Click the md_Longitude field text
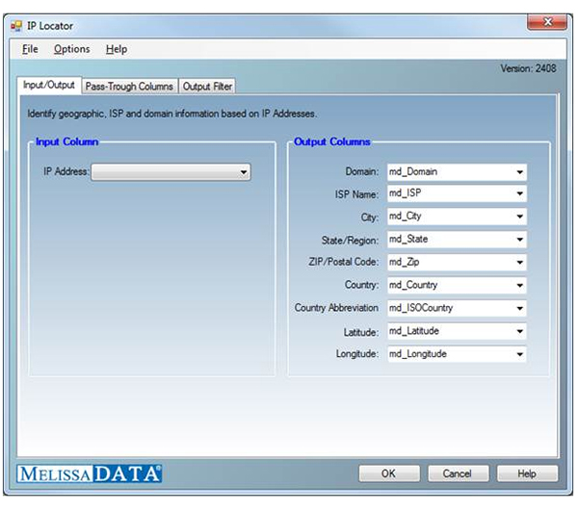Image resolution: width=578 pixels, height=511 pixels. tap(418, 354)
